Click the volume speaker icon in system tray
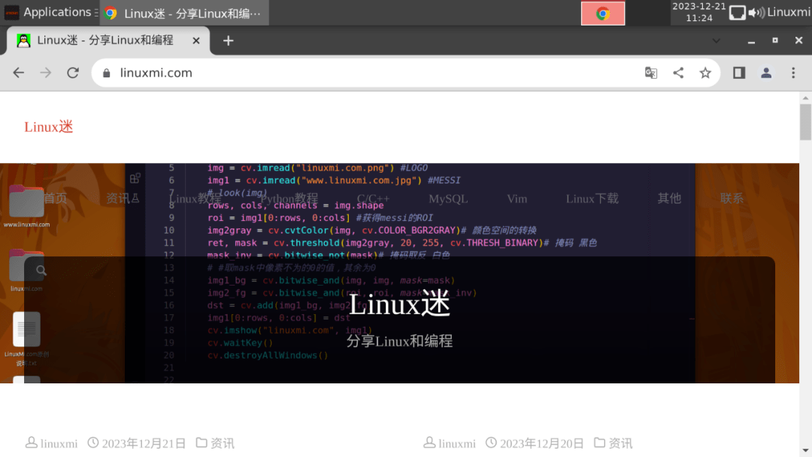 759,12
